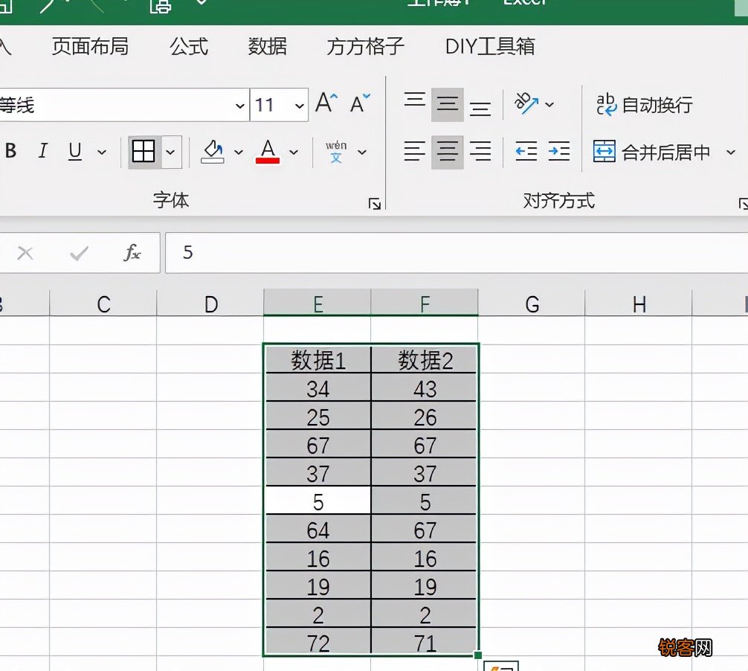The width and height of the screenshot is (748, 671).
Task: Select cell with value 43
Action: (x=425, y=388)
